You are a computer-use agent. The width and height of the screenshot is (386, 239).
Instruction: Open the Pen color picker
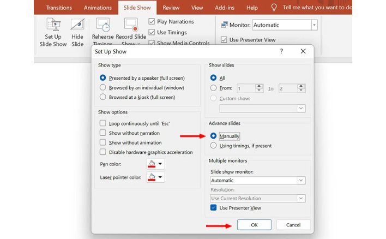coord(155,164)
